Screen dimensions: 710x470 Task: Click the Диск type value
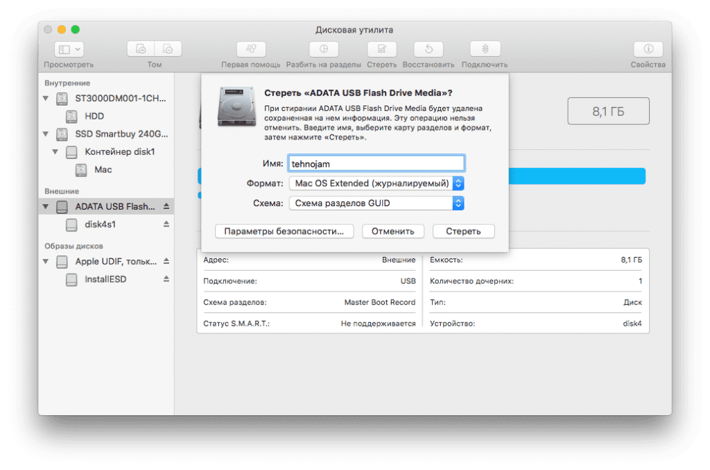point(632,302)
